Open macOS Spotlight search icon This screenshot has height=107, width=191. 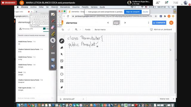tap(169, 7)
